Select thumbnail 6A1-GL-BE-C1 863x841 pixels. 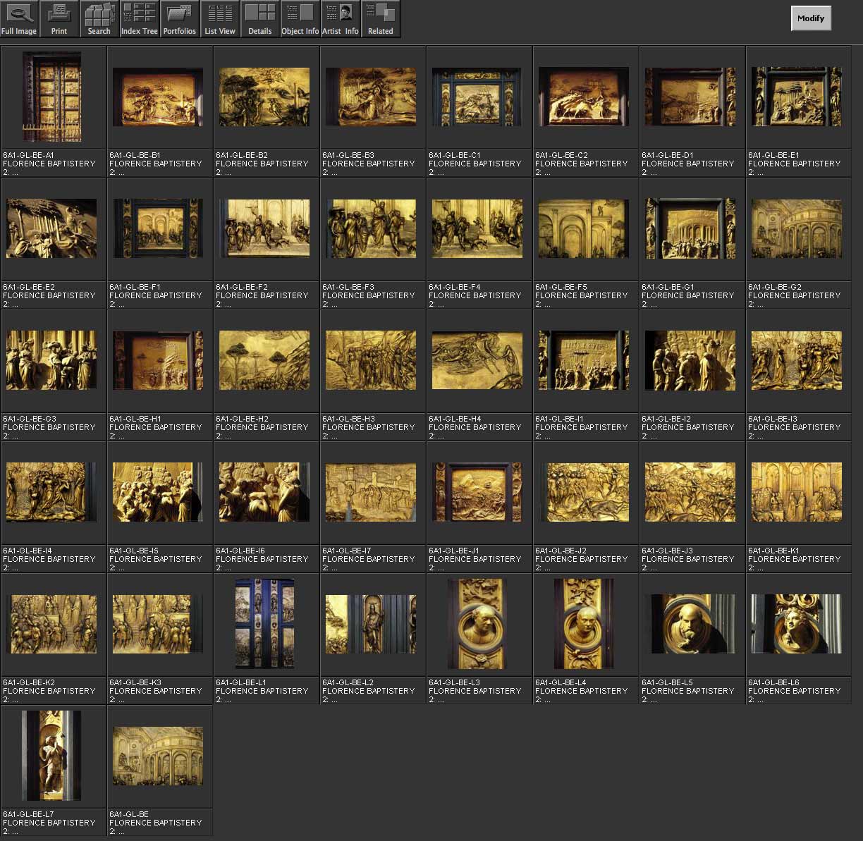pos(477,97)
